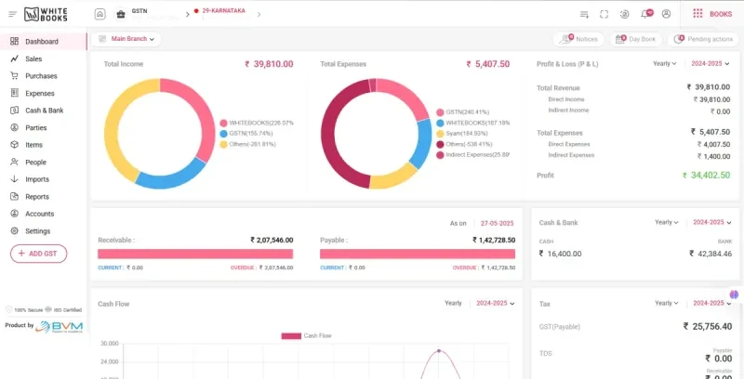Click the Sales chart icon in the sidebar
This screenshot has width=744, height=379.
tap(14, 59)
